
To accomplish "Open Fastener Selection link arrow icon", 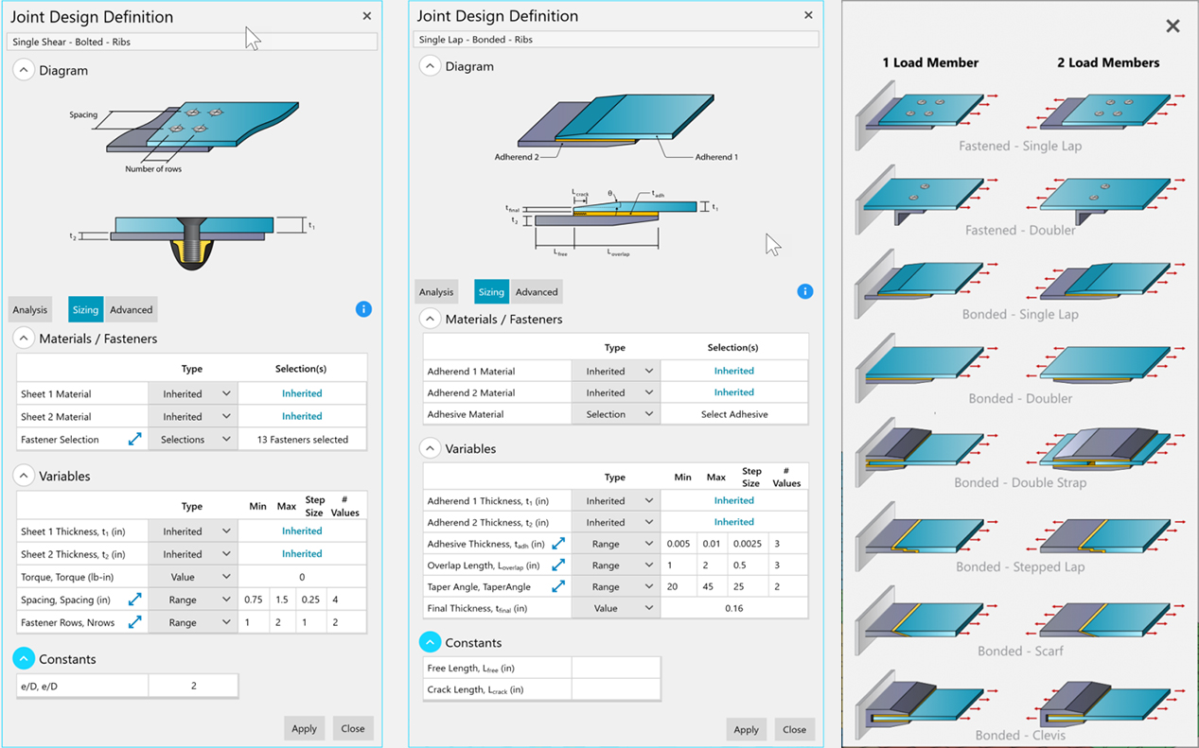I will 135,440.
